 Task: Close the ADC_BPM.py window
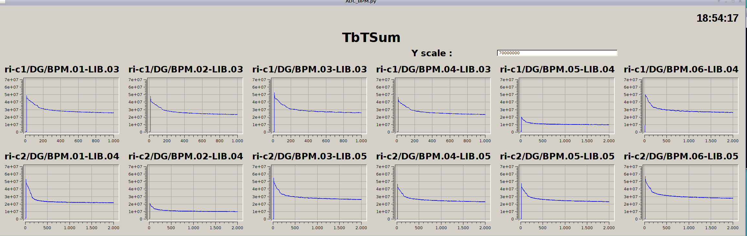(740, 1)
